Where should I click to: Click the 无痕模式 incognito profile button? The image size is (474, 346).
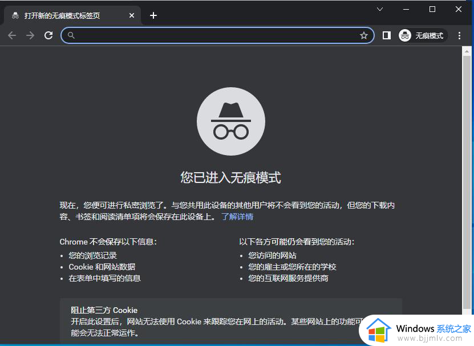[x=422, y=35]
